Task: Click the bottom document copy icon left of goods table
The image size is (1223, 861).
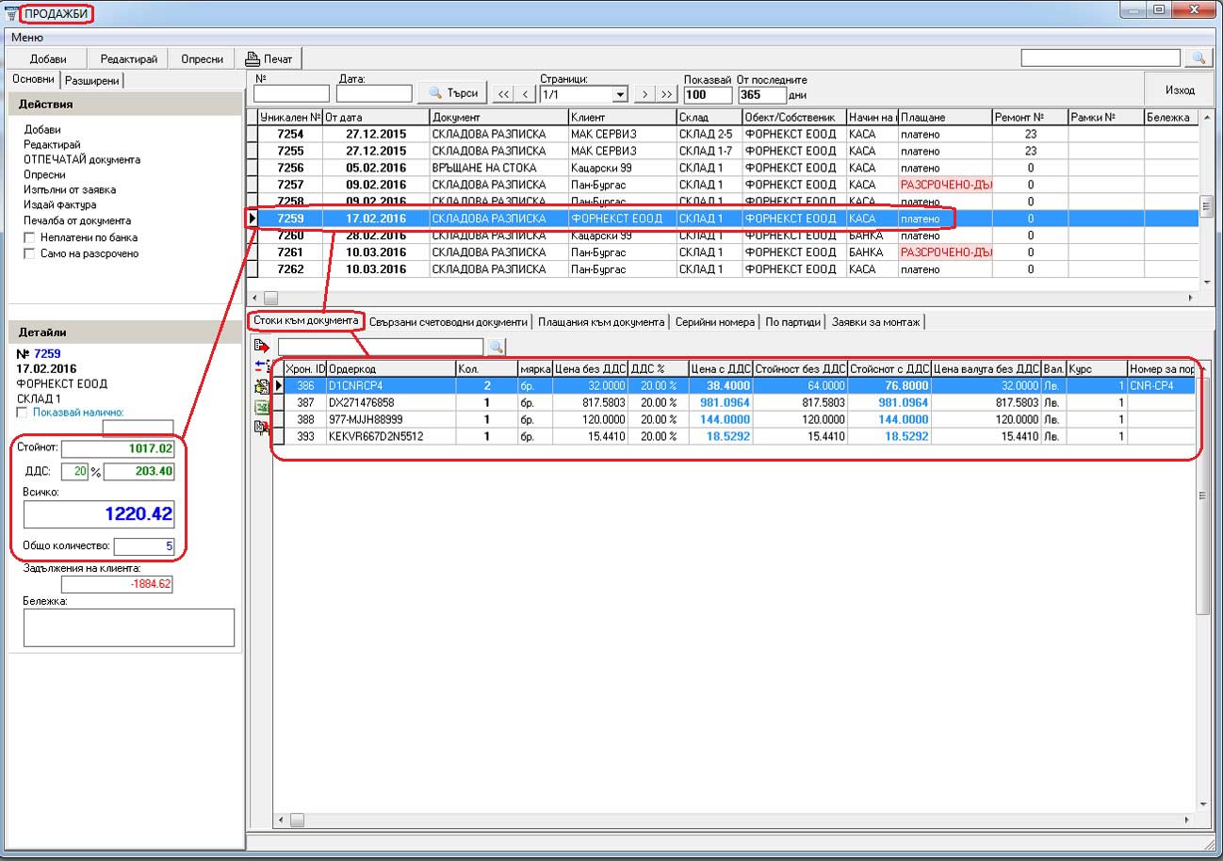Action: click(261, 428)
